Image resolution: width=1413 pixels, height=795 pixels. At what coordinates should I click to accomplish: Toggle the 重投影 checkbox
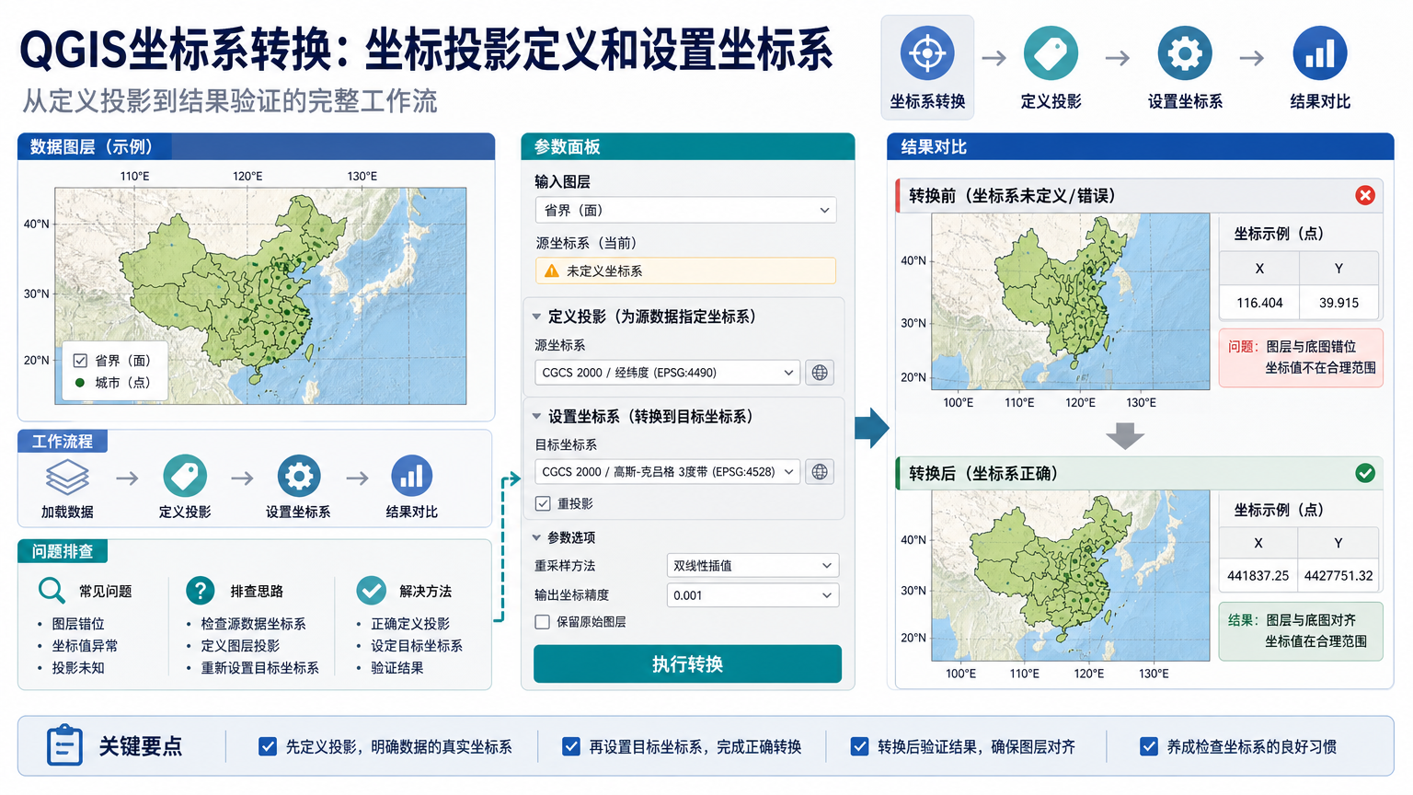(543, 503)
